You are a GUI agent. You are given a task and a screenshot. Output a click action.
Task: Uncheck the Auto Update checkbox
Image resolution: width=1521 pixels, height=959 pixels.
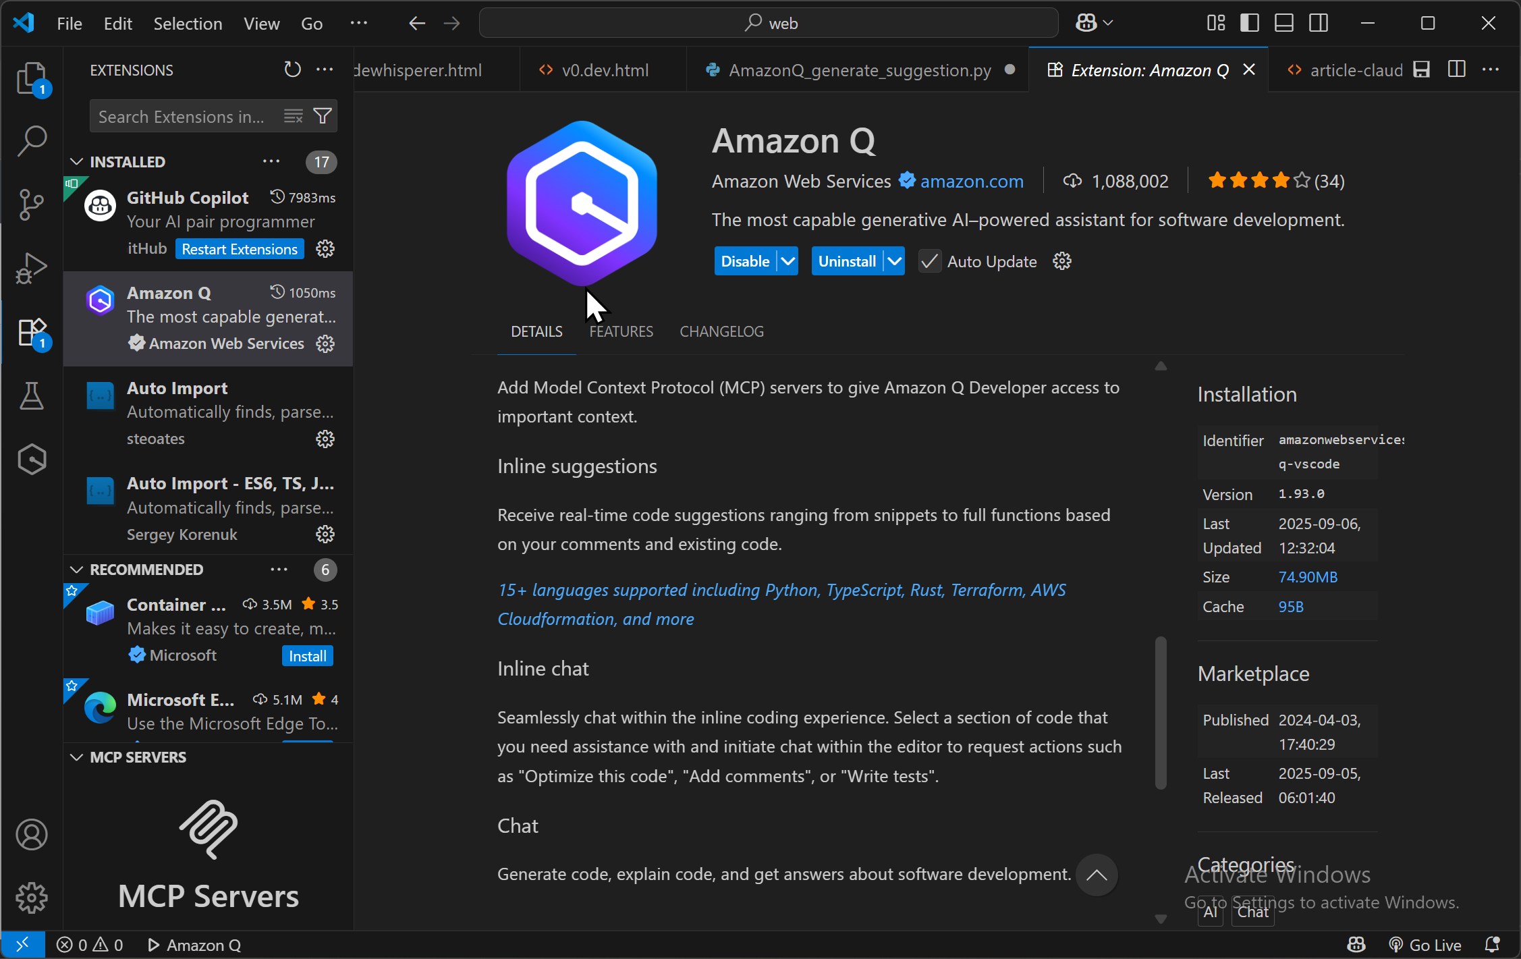point(929,261)
